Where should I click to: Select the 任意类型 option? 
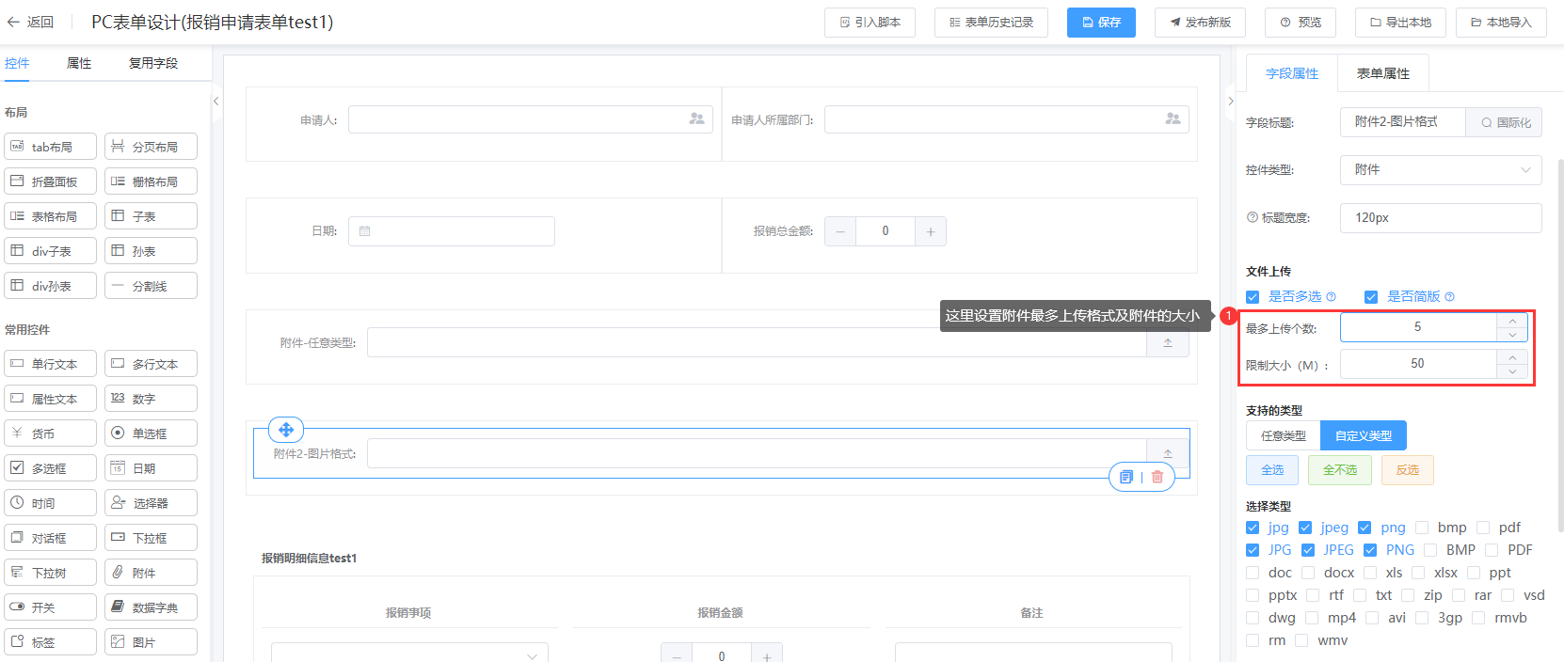point(1283,435)
